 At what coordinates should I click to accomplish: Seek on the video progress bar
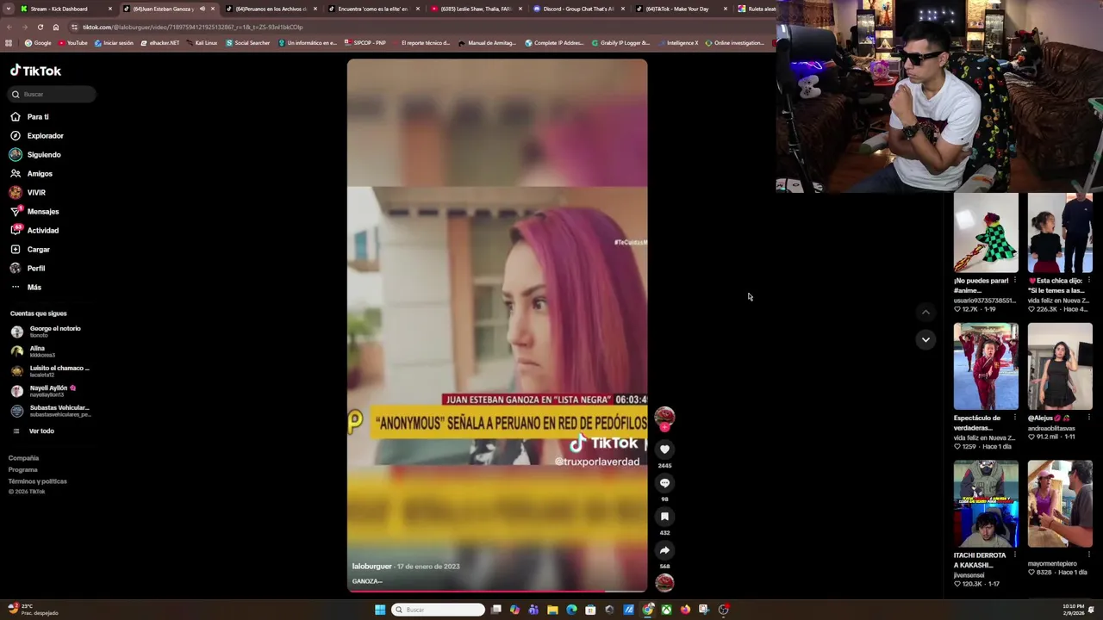(x=497, y=592)
